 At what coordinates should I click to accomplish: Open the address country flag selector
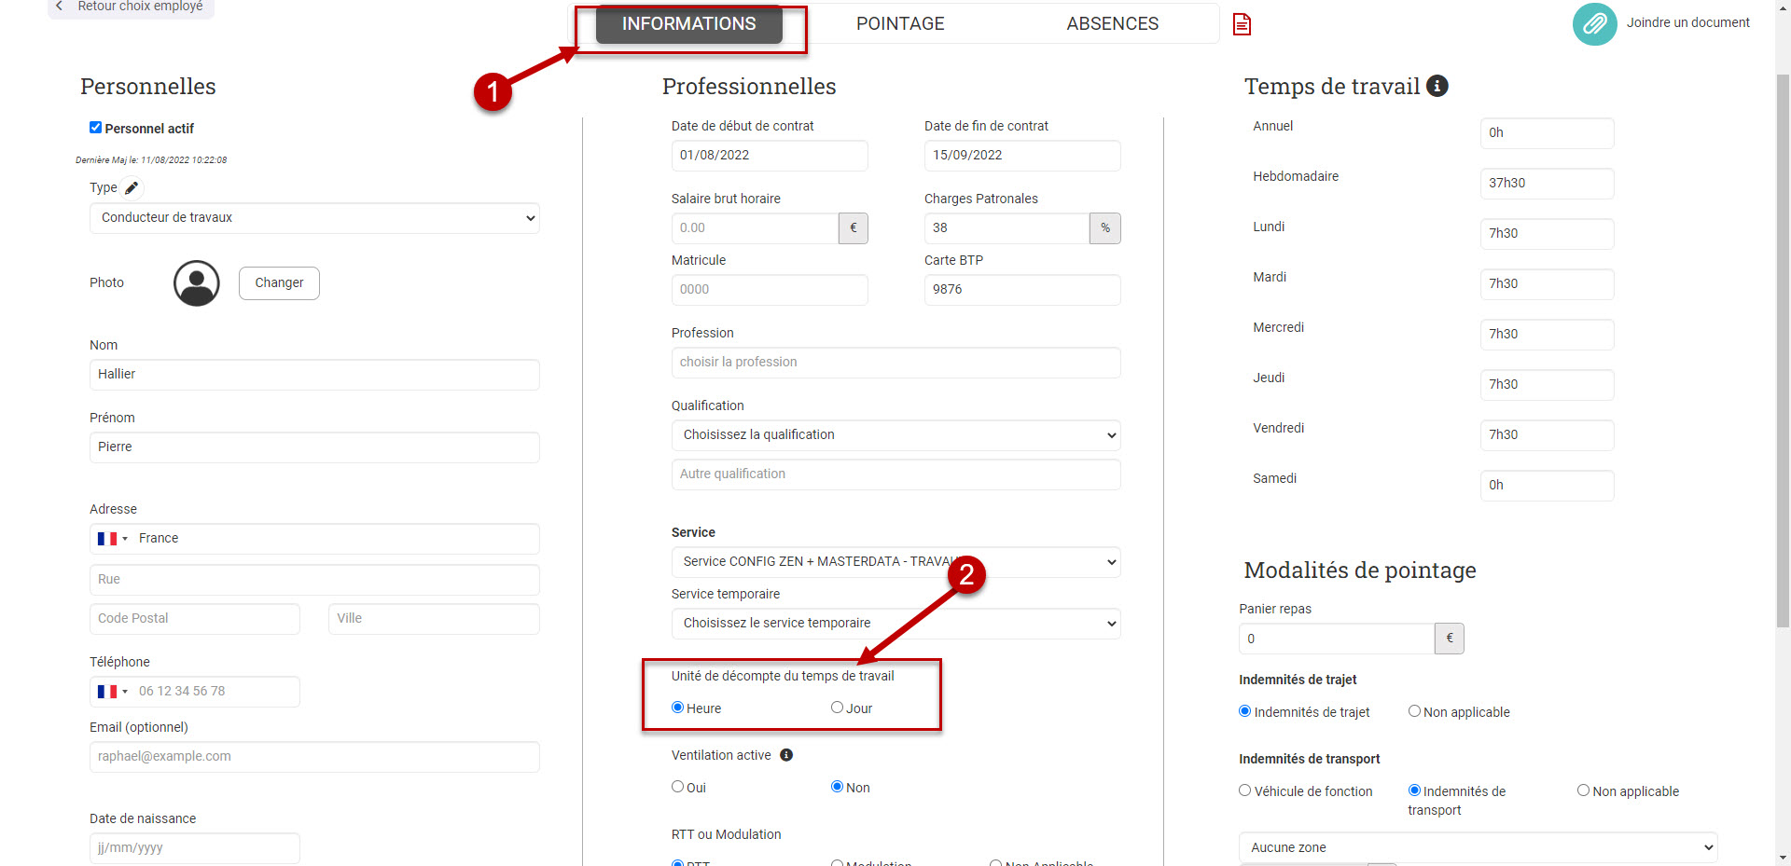(112, 539)
